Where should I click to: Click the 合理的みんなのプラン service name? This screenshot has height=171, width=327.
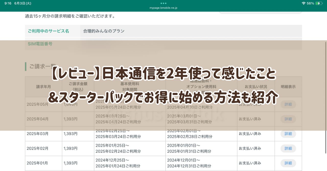tap(104, 31)
